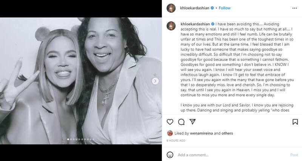
Task: Open the emoji picker in the comment box
Action: (x=170, y=155)
